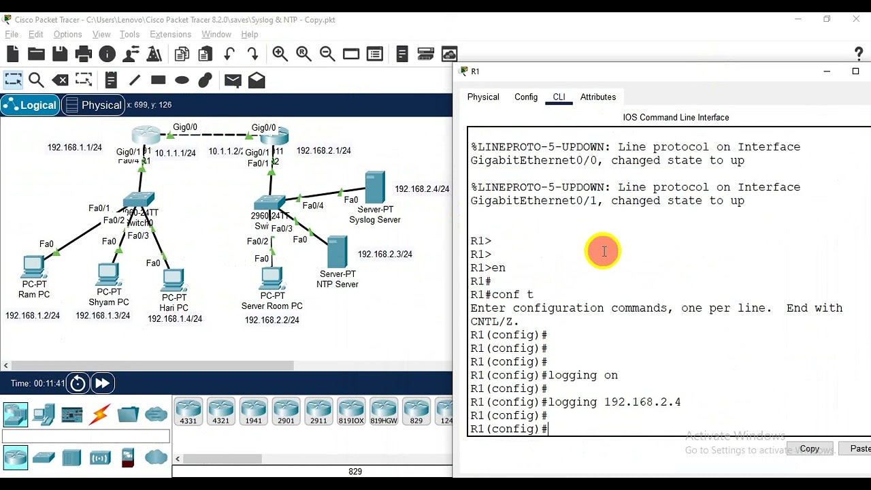Open custom devices dialog icon
Screen dimensions: 871x490
point(374,54)
